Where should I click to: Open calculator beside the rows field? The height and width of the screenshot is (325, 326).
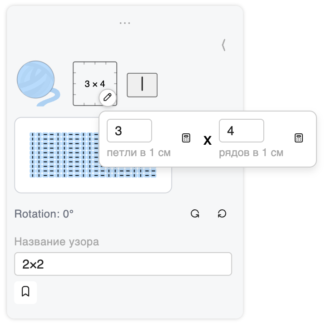pyautogui.click(x=299, y=138)
